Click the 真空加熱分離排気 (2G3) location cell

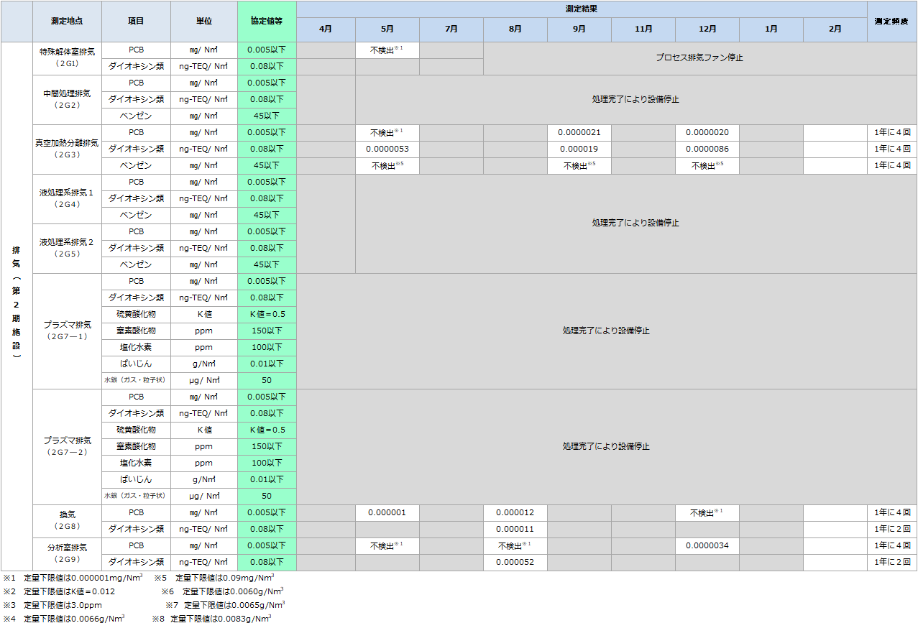tap(67, 149)
